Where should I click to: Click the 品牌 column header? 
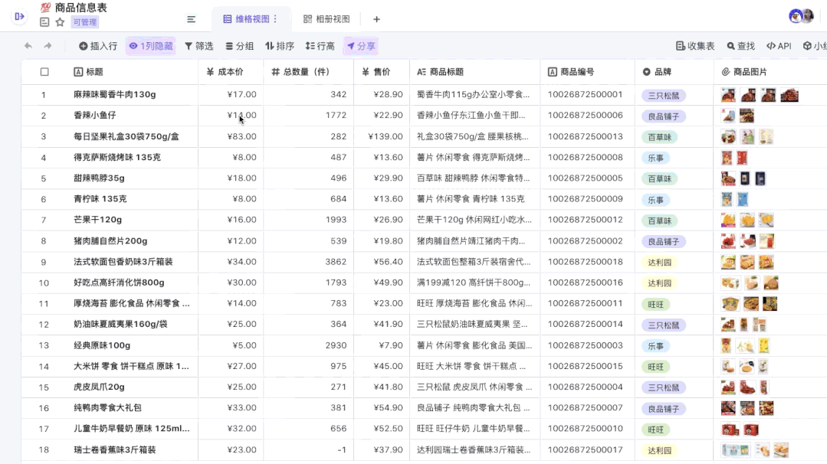(x=674, y=72)
